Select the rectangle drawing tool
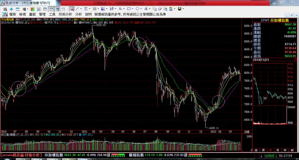 tap(129, 9)
